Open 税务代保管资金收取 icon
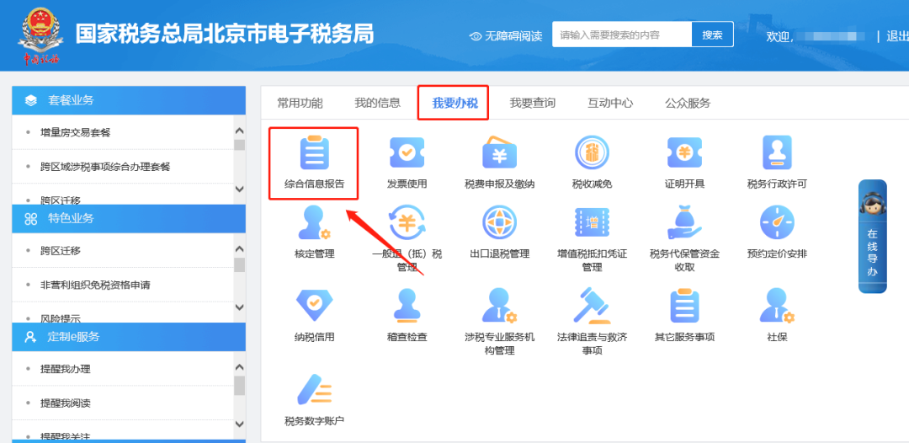This screenshot has height=443, width=909. [x=684, y=222]
